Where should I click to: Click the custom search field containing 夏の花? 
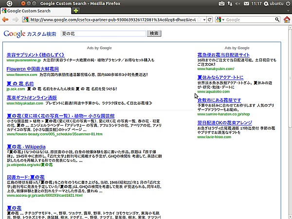point(103,34)
